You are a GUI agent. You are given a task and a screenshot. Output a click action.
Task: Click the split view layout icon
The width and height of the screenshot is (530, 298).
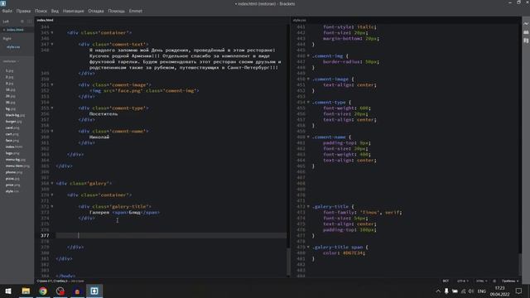(30, 22)
